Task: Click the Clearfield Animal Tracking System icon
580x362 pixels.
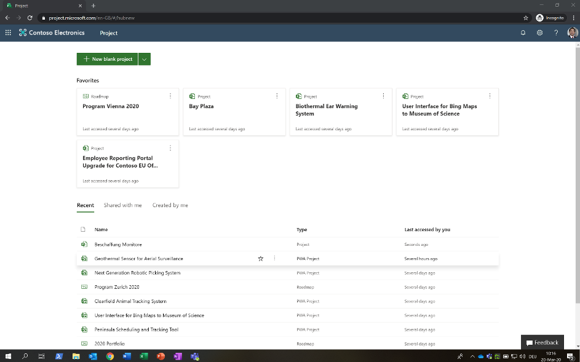Action: pyautogui.click(x=84, y=301)
